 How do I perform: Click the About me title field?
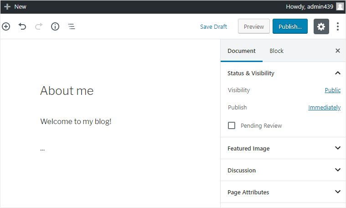pos(67,91)
